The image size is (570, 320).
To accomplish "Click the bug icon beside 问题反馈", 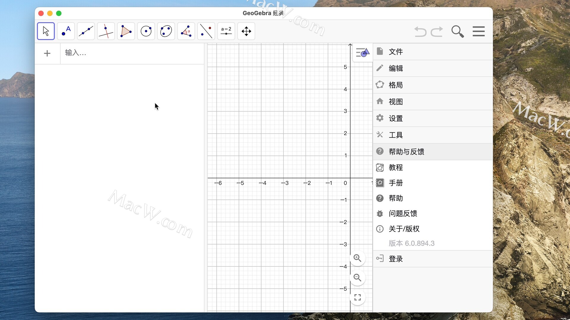I will click(380, 213).
